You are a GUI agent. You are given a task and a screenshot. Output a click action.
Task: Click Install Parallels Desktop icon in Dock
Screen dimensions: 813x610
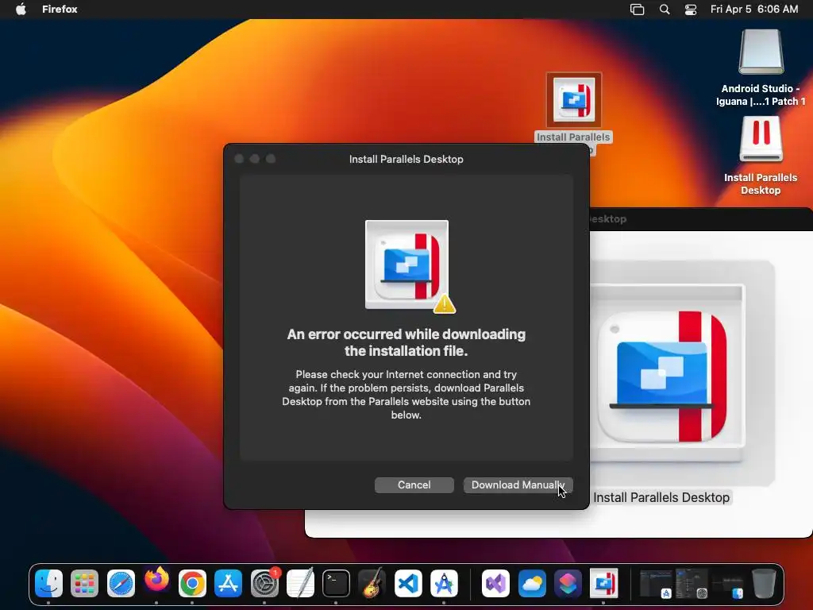coord(603,584)
